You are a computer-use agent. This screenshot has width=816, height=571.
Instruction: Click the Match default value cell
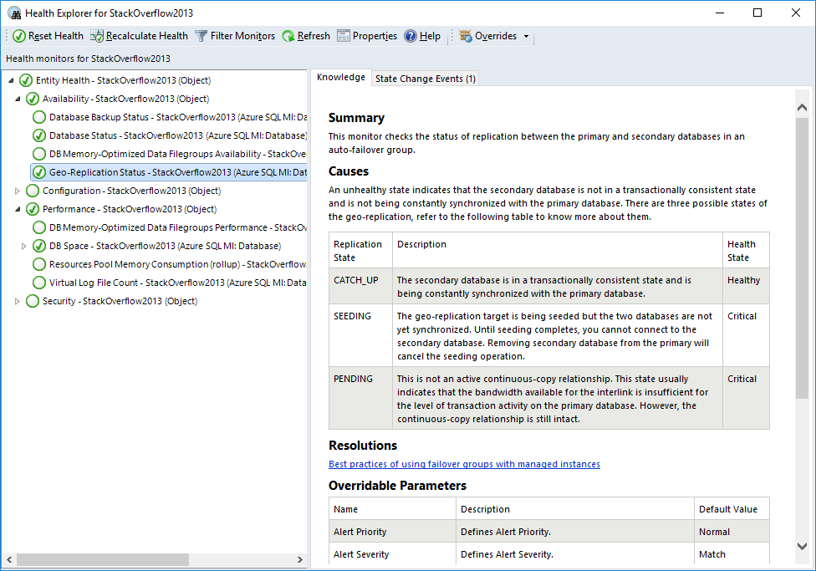point(732,554)
